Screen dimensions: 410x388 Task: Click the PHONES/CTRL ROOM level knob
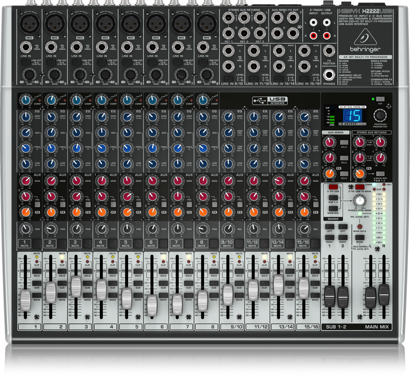pos(360,200)
